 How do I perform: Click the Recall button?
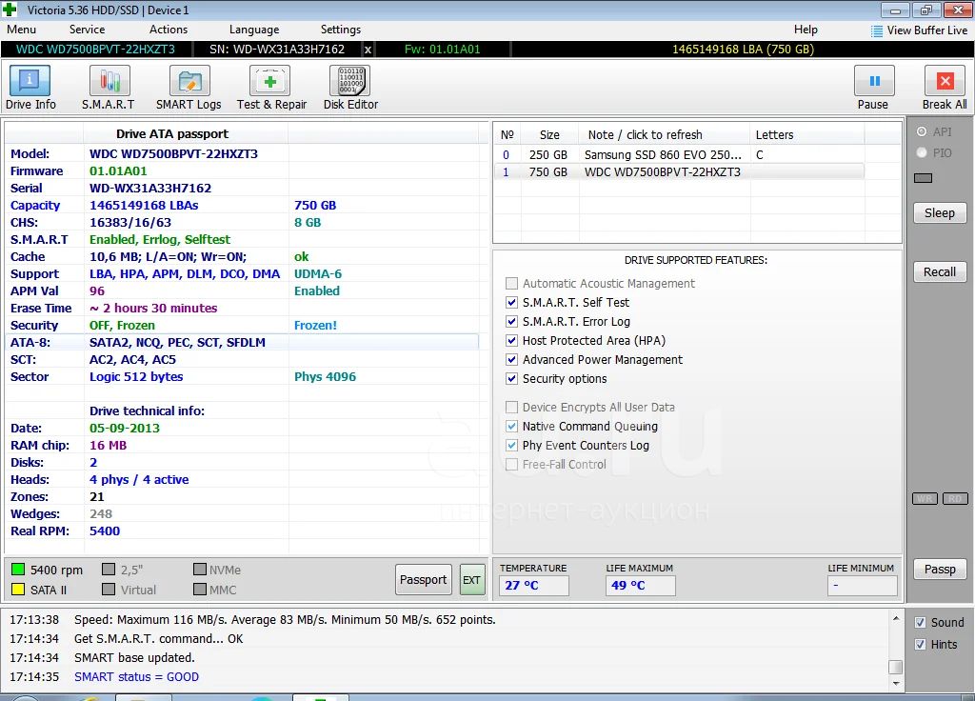(940, 271)
